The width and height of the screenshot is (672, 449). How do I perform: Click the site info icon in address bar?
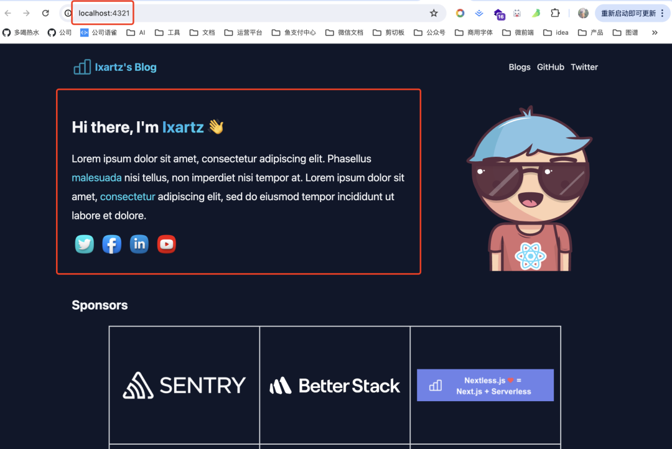pyautogui.click(x=68, y=13)
